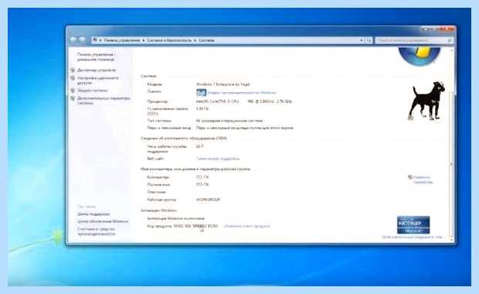Open Device Manager shield icon in sidebar
Viewport: 479px width, 294px height.
pos(73,70)
